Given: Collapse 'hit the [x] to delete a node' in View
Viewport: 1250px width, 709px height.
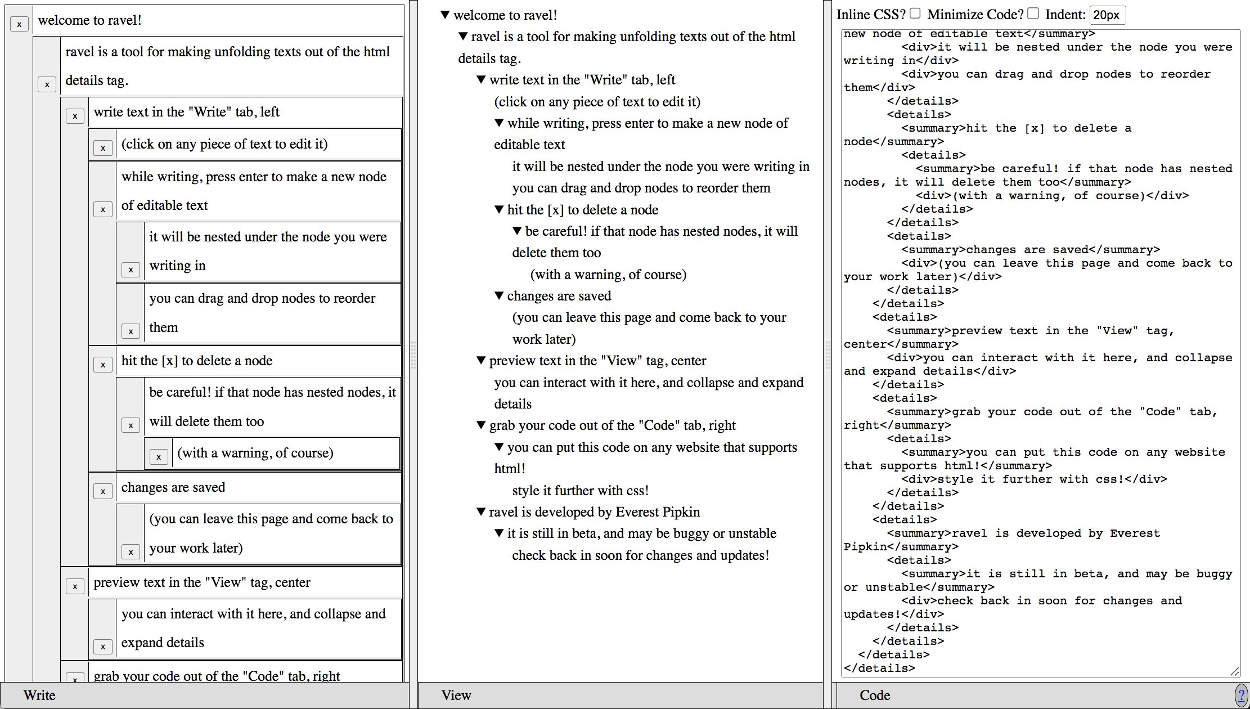Looking at the screenshot, I should tap(498, 209).
